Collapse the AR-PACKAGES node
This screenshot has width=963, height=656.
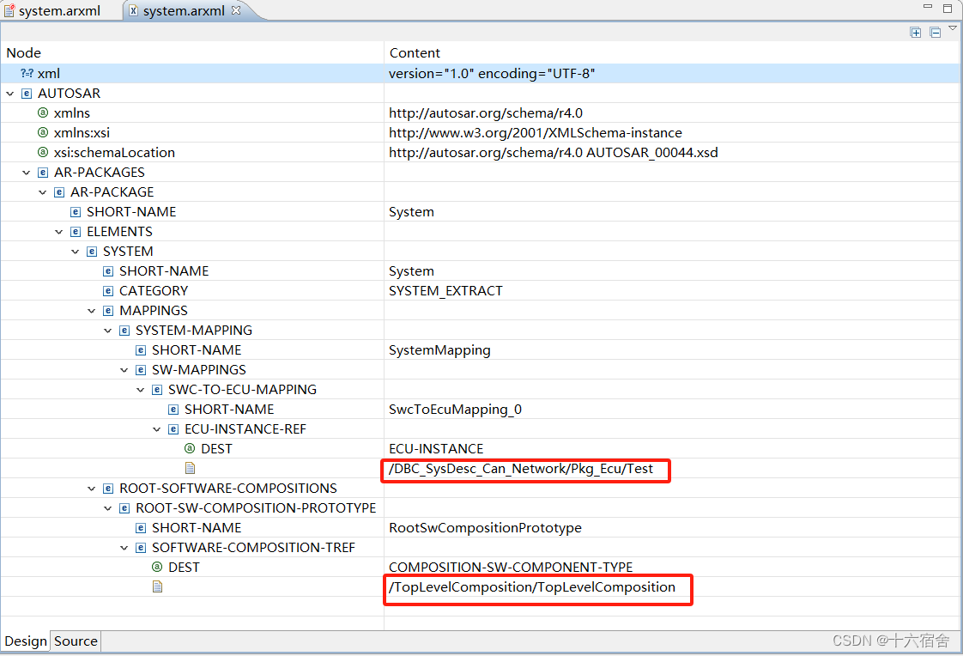(x=27, y=173)
